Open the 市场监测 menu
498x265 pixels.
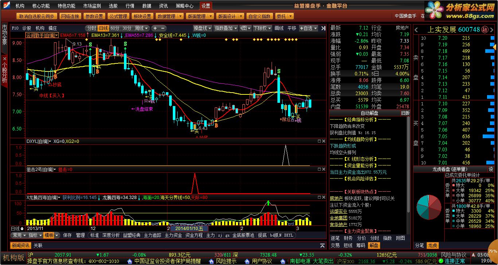tap(92, 6)
